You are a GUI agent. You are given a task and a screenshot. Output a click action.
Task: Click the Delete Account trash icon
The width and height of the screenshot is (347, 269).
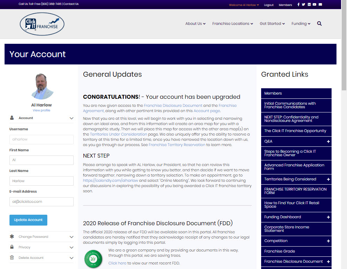click(x=12, y=257)
